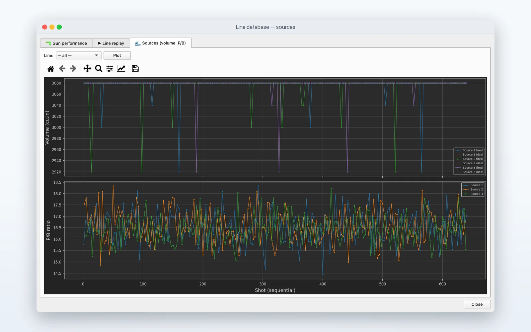Switch to the Line replay tab
Screen dimensions: 531x332
click(x=111, y=43)
